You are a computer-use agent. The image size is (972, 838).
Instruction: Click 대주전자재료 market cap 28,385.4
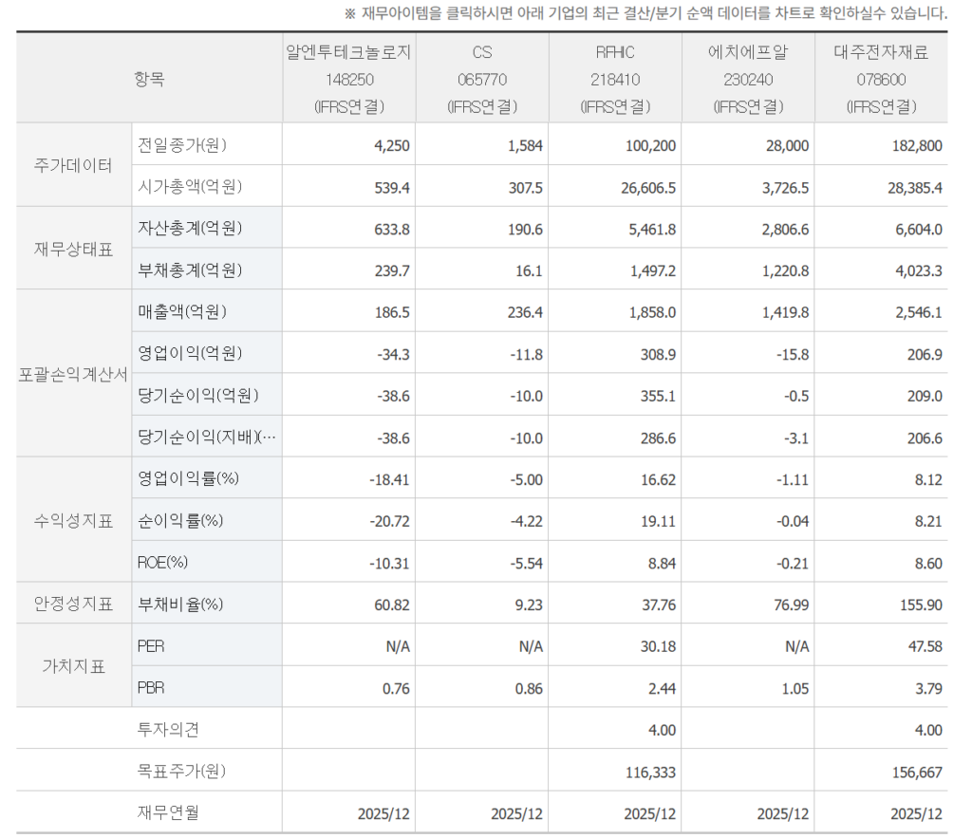tap(914, 188)
